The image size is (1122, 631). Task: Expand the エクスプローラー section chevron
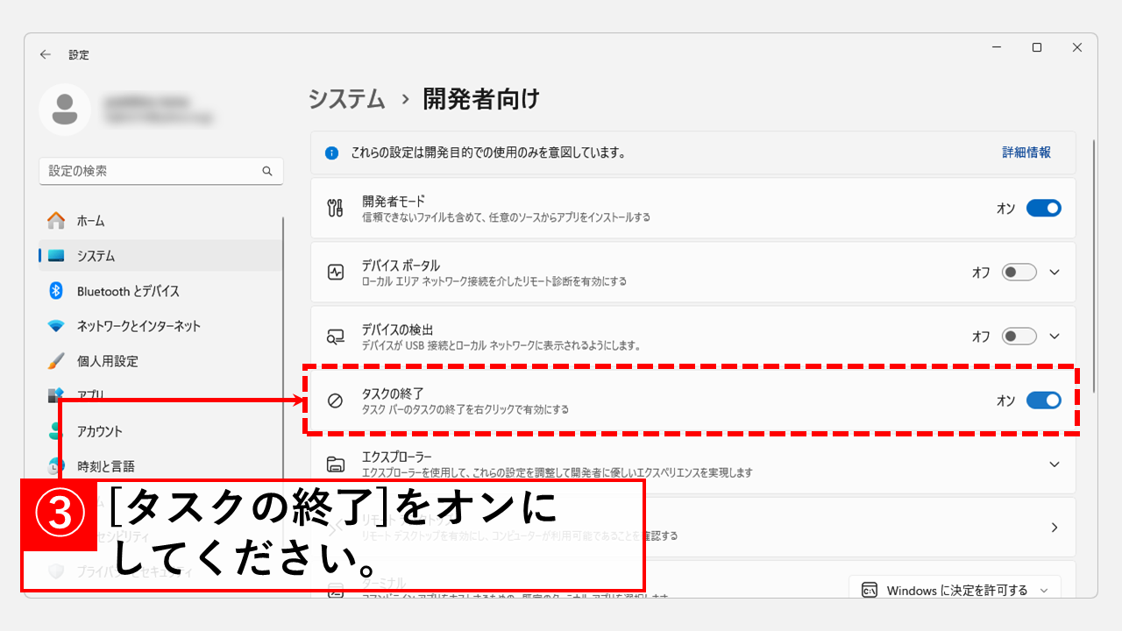(1055, 464)
